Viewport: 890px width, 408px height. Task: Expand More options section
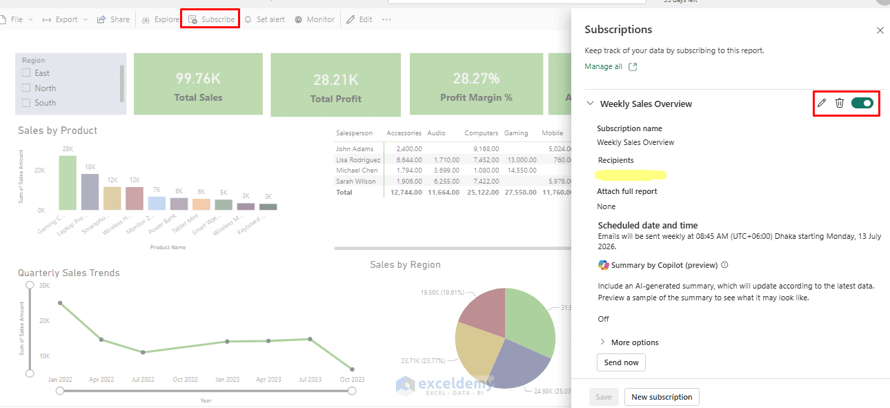pos(629,342)
